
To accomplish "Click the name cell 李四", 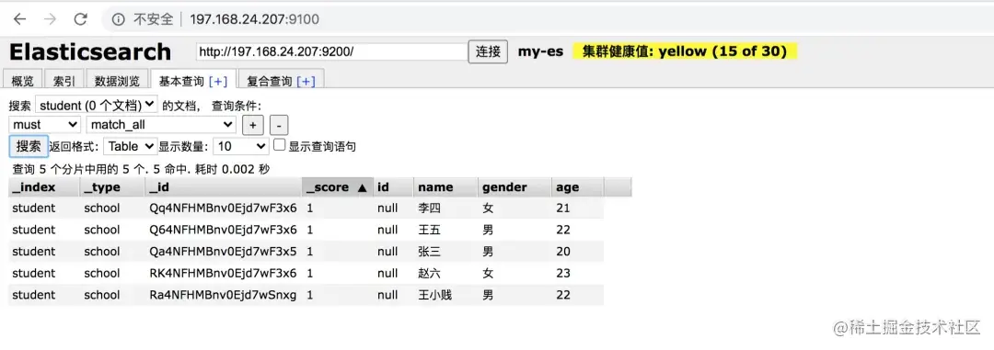I will coord(445,208).
